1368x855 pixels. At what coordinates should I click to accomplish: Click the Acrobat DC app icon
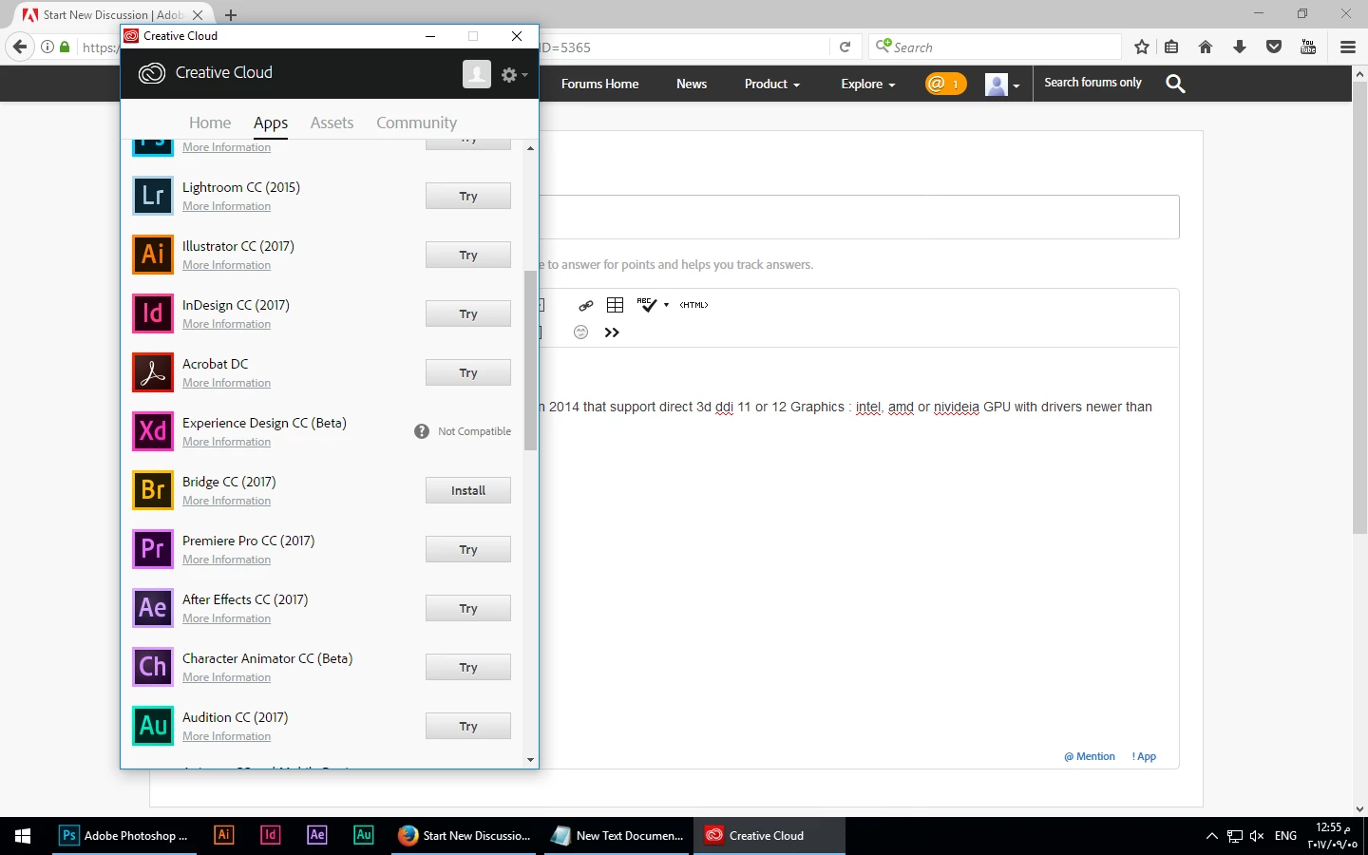pos(153,372)
